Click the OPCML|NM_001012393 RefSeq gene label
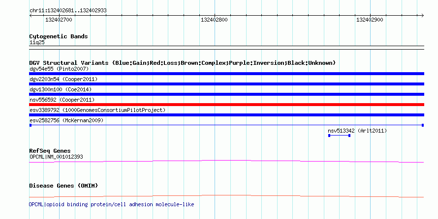The image size is (438, 219). (x=56, y=157)
